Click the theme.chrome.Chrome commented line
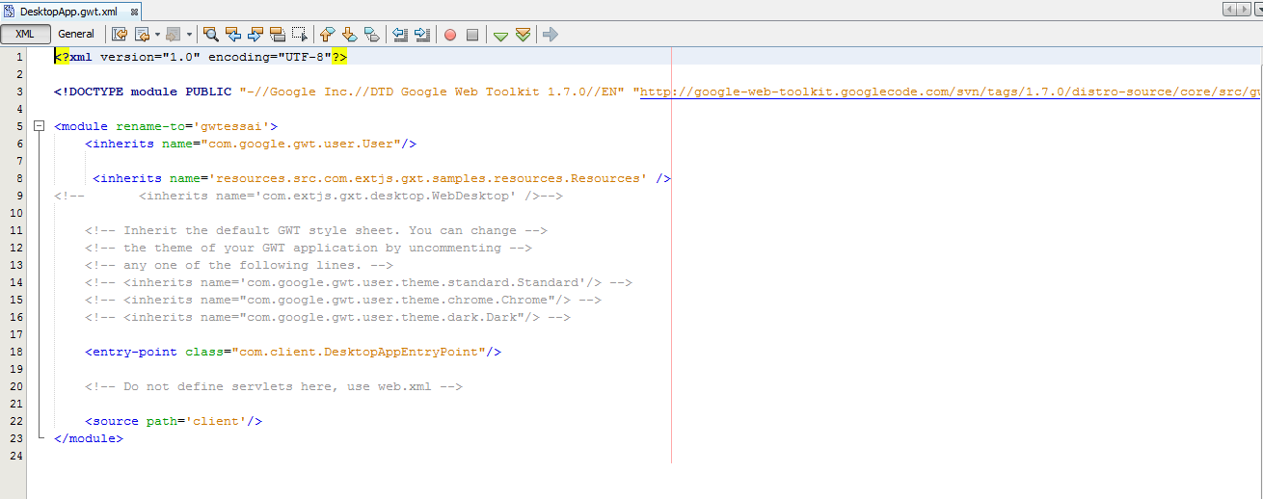The height and width of the screenshot is (499, 1263). click(343, 300)
